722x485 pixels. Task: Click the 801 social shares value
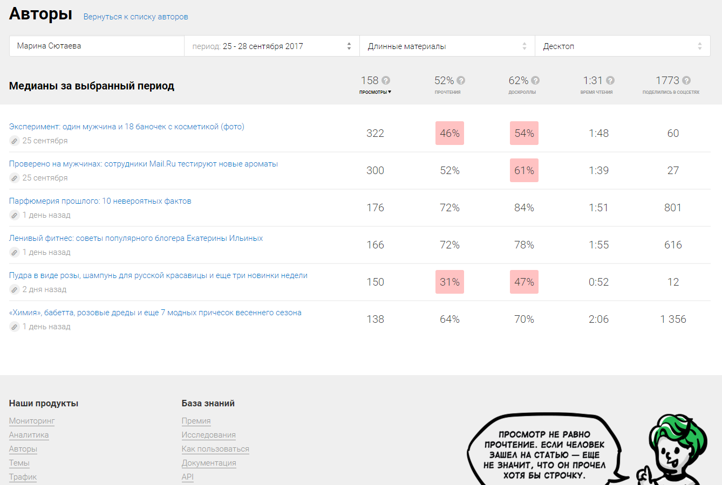(673, 207)
